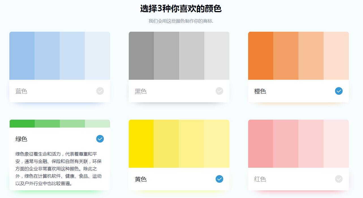Click the darkest green strip

[x=22, y=124]
